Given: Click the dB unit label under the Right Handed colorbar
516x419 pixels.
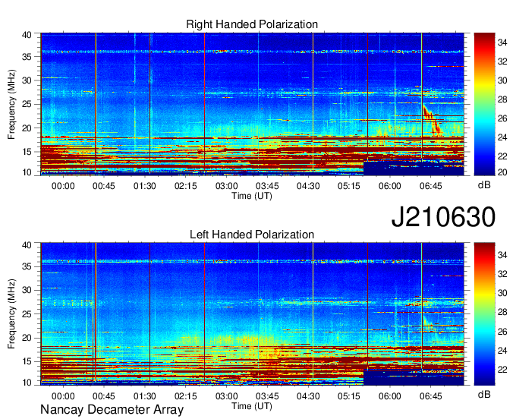Looking at the screenshot, I should (x=484, y=185).
